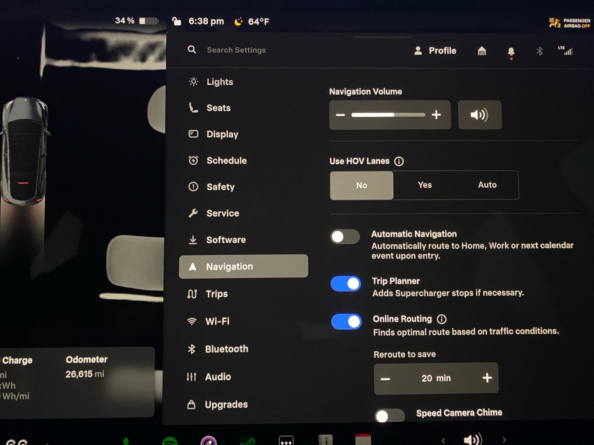Image resolution: width=594 pixels, height=445 pixels.
Task: Raise navigation volume with plus button
Action: [436, 115]
